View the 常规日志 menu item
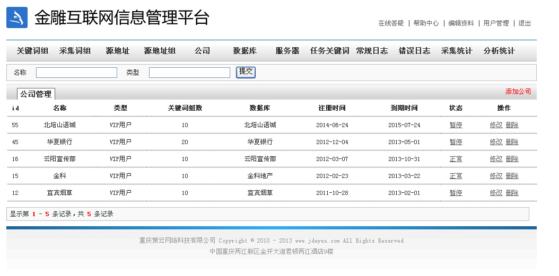Image resolution: width=559 pixels, height=276 pixels. click(x=372, y=51)
